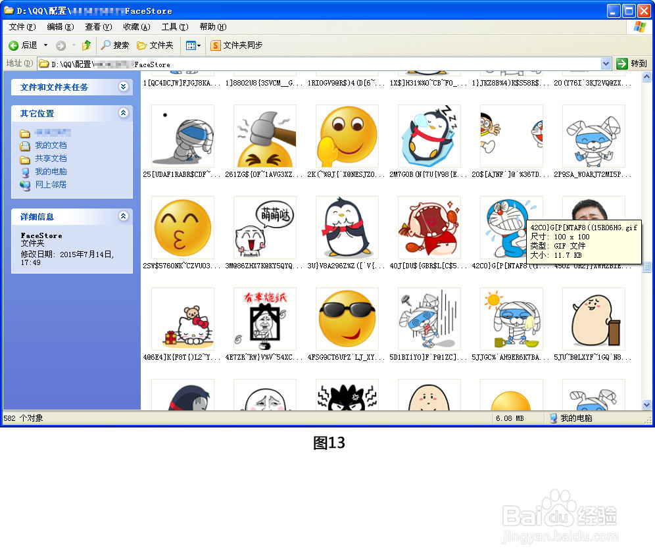Click file name 20(Y76I`3KJ2VQ@ZX...
The height and width of the screenshot is (559, 655).
pyautogui.click(x=593, y=83)
